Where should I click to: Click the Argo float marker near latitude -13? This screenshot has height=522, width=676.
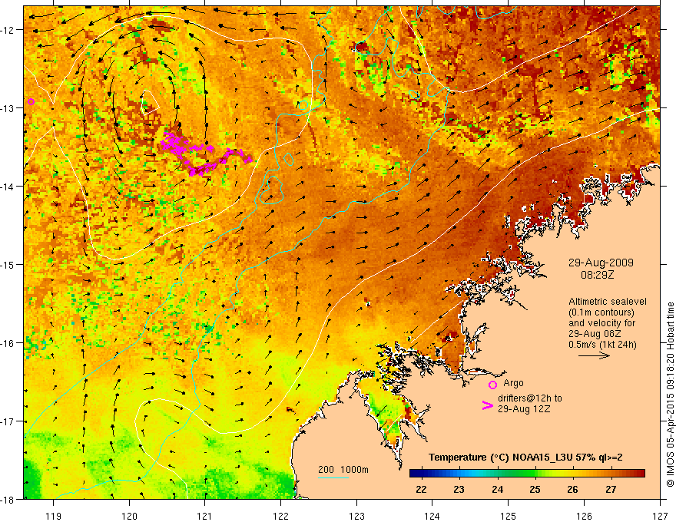(31, 101)
